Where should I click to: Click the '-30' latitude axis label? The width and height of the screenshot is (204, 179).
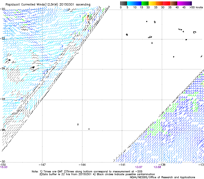coord(2,161)
